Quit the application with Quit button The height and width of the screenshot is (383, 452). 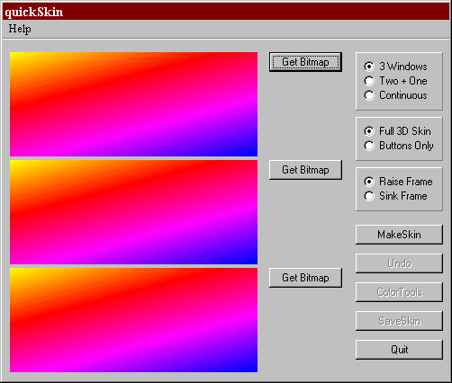[x=399, y=350]
